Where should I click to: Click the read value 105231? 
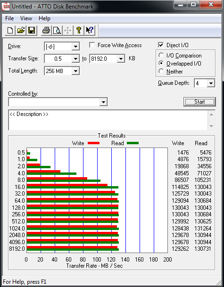pos(203,180)
